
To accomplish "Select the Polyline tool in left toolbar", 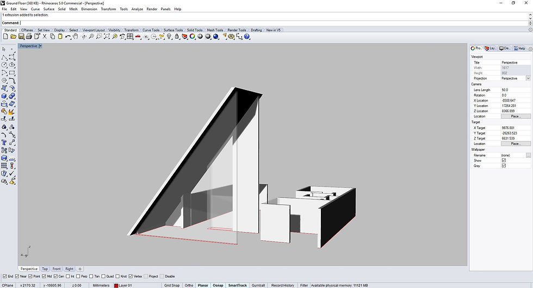I will coord(4,57).
